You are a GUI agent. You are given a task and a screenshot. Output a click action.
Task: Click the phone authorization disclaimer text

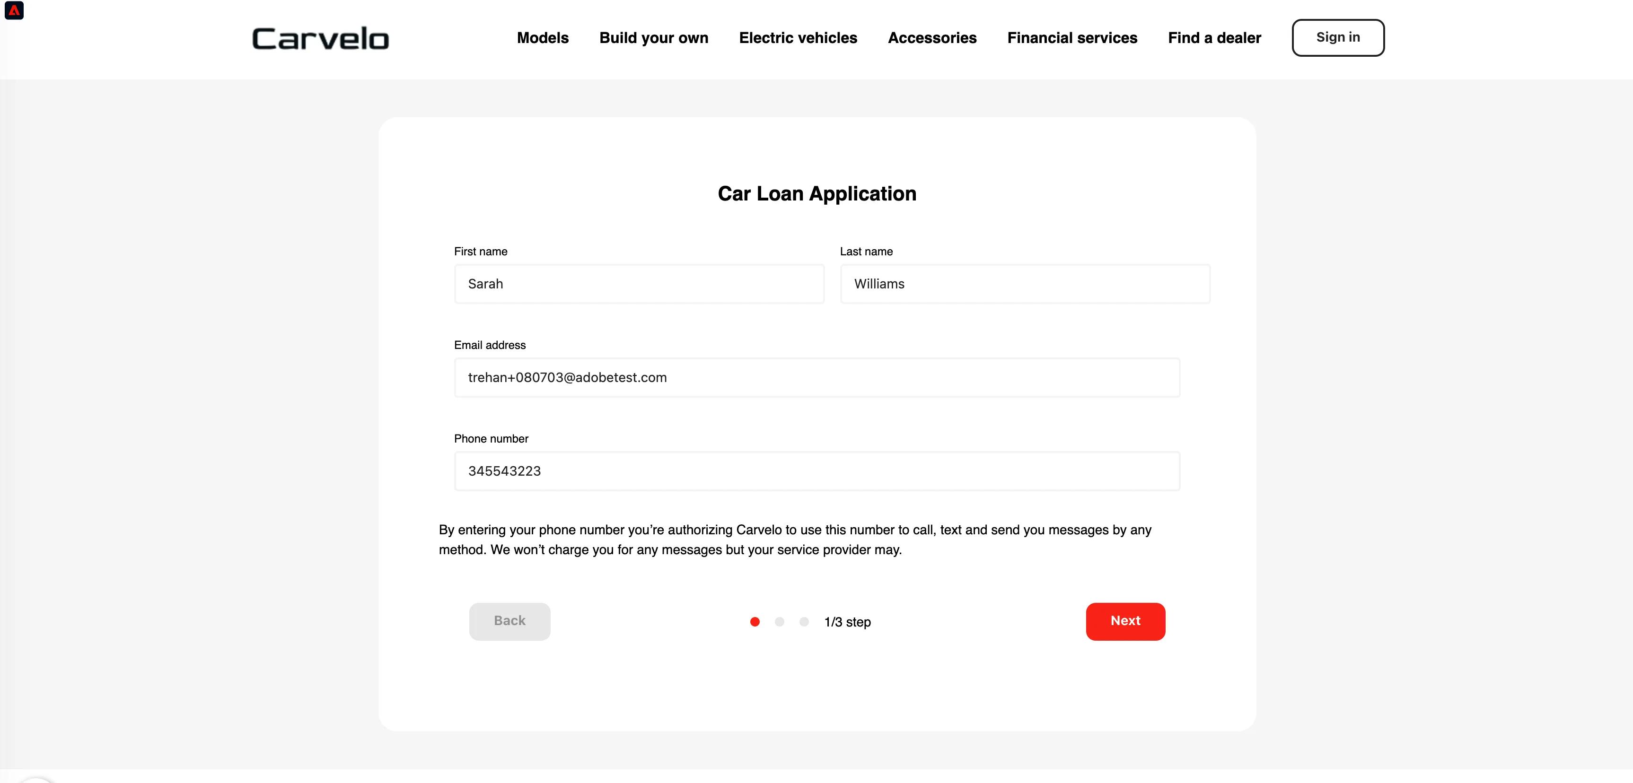[x=795, y=540]
